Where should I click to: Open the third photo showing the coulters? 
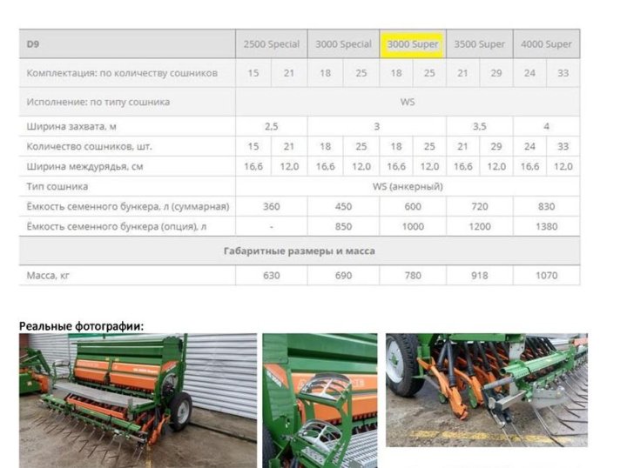[x=486, y=390]
